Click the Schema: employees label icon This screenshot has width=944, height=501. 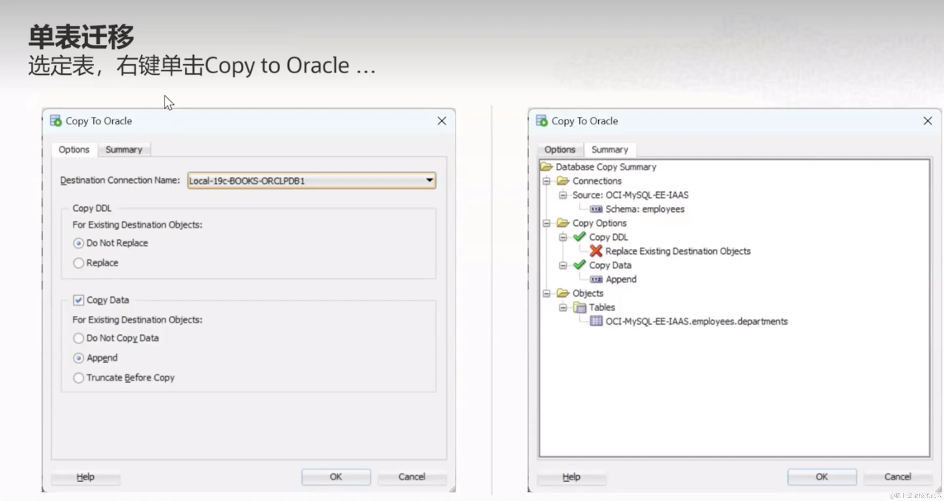coord(596,209)
